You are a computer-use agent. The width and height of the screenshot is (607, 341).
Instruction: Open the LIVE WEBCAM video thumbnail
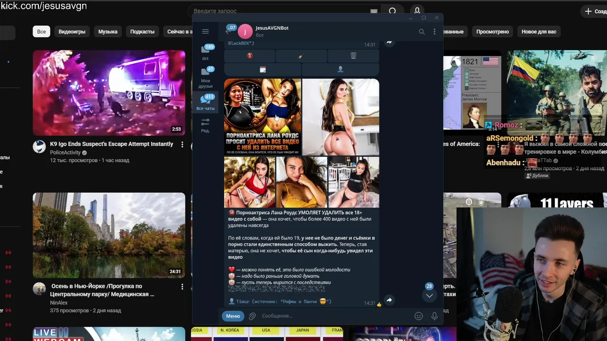[x=109, y=334]
